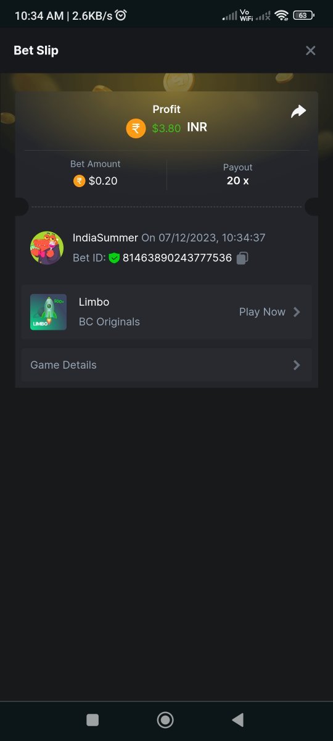Tap the Bet ID number 81463890243777536
Image resolution: width=333 pixels, height=741 pixels.
tap(177, 257)
